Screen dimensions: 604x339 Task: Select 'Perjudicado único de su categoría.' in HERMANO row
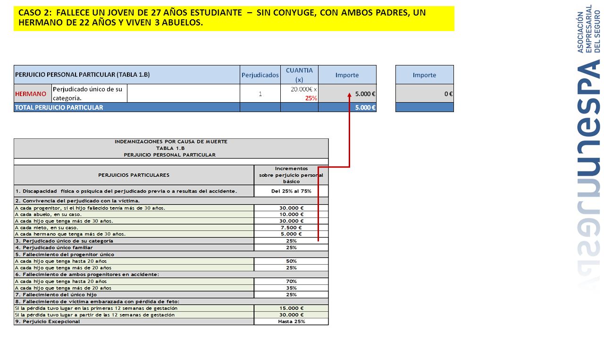click(x=89, y=93)
